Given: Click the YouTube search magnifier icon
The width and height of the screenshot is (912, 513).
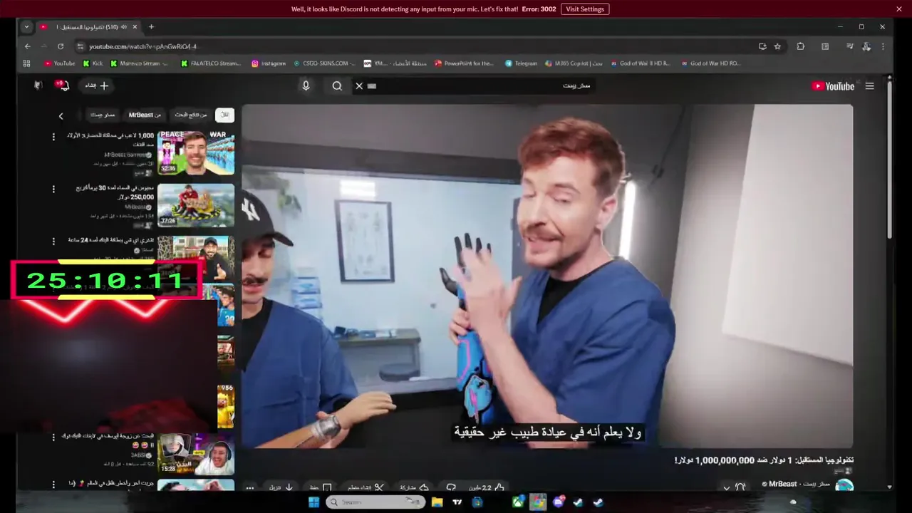Looking at the screenshot, I should click(337, 85).
